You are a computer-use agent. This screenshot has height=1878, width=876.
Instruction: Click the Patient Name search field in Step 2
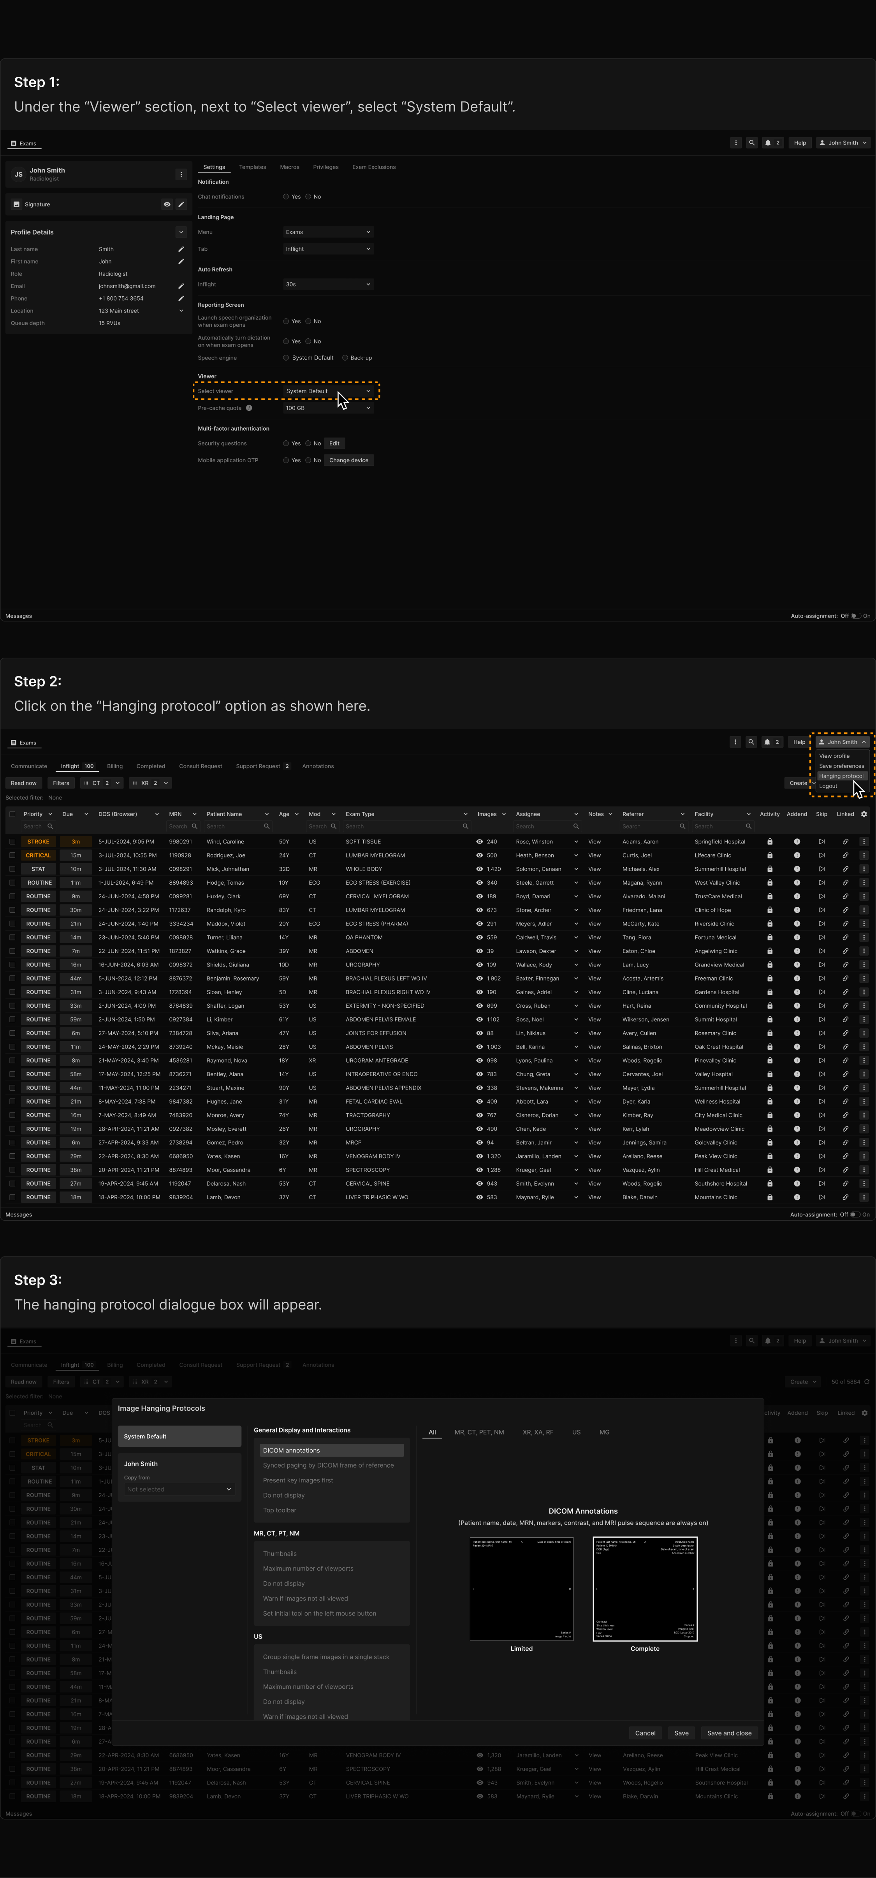[x=237, y=826]
